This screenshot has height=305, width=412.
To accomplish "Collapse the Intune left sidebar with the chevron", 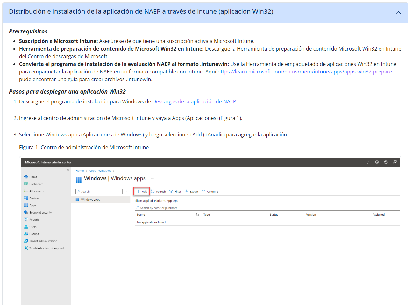I will (x=68, y=170).
